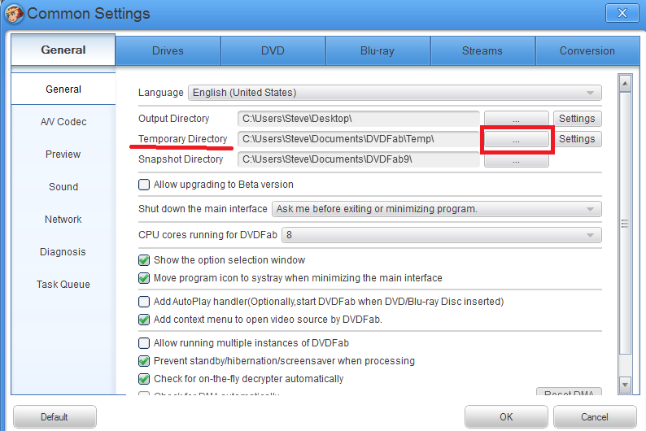Expand CPU cores running for DVDFab dropdown

[x=442, y=235]
